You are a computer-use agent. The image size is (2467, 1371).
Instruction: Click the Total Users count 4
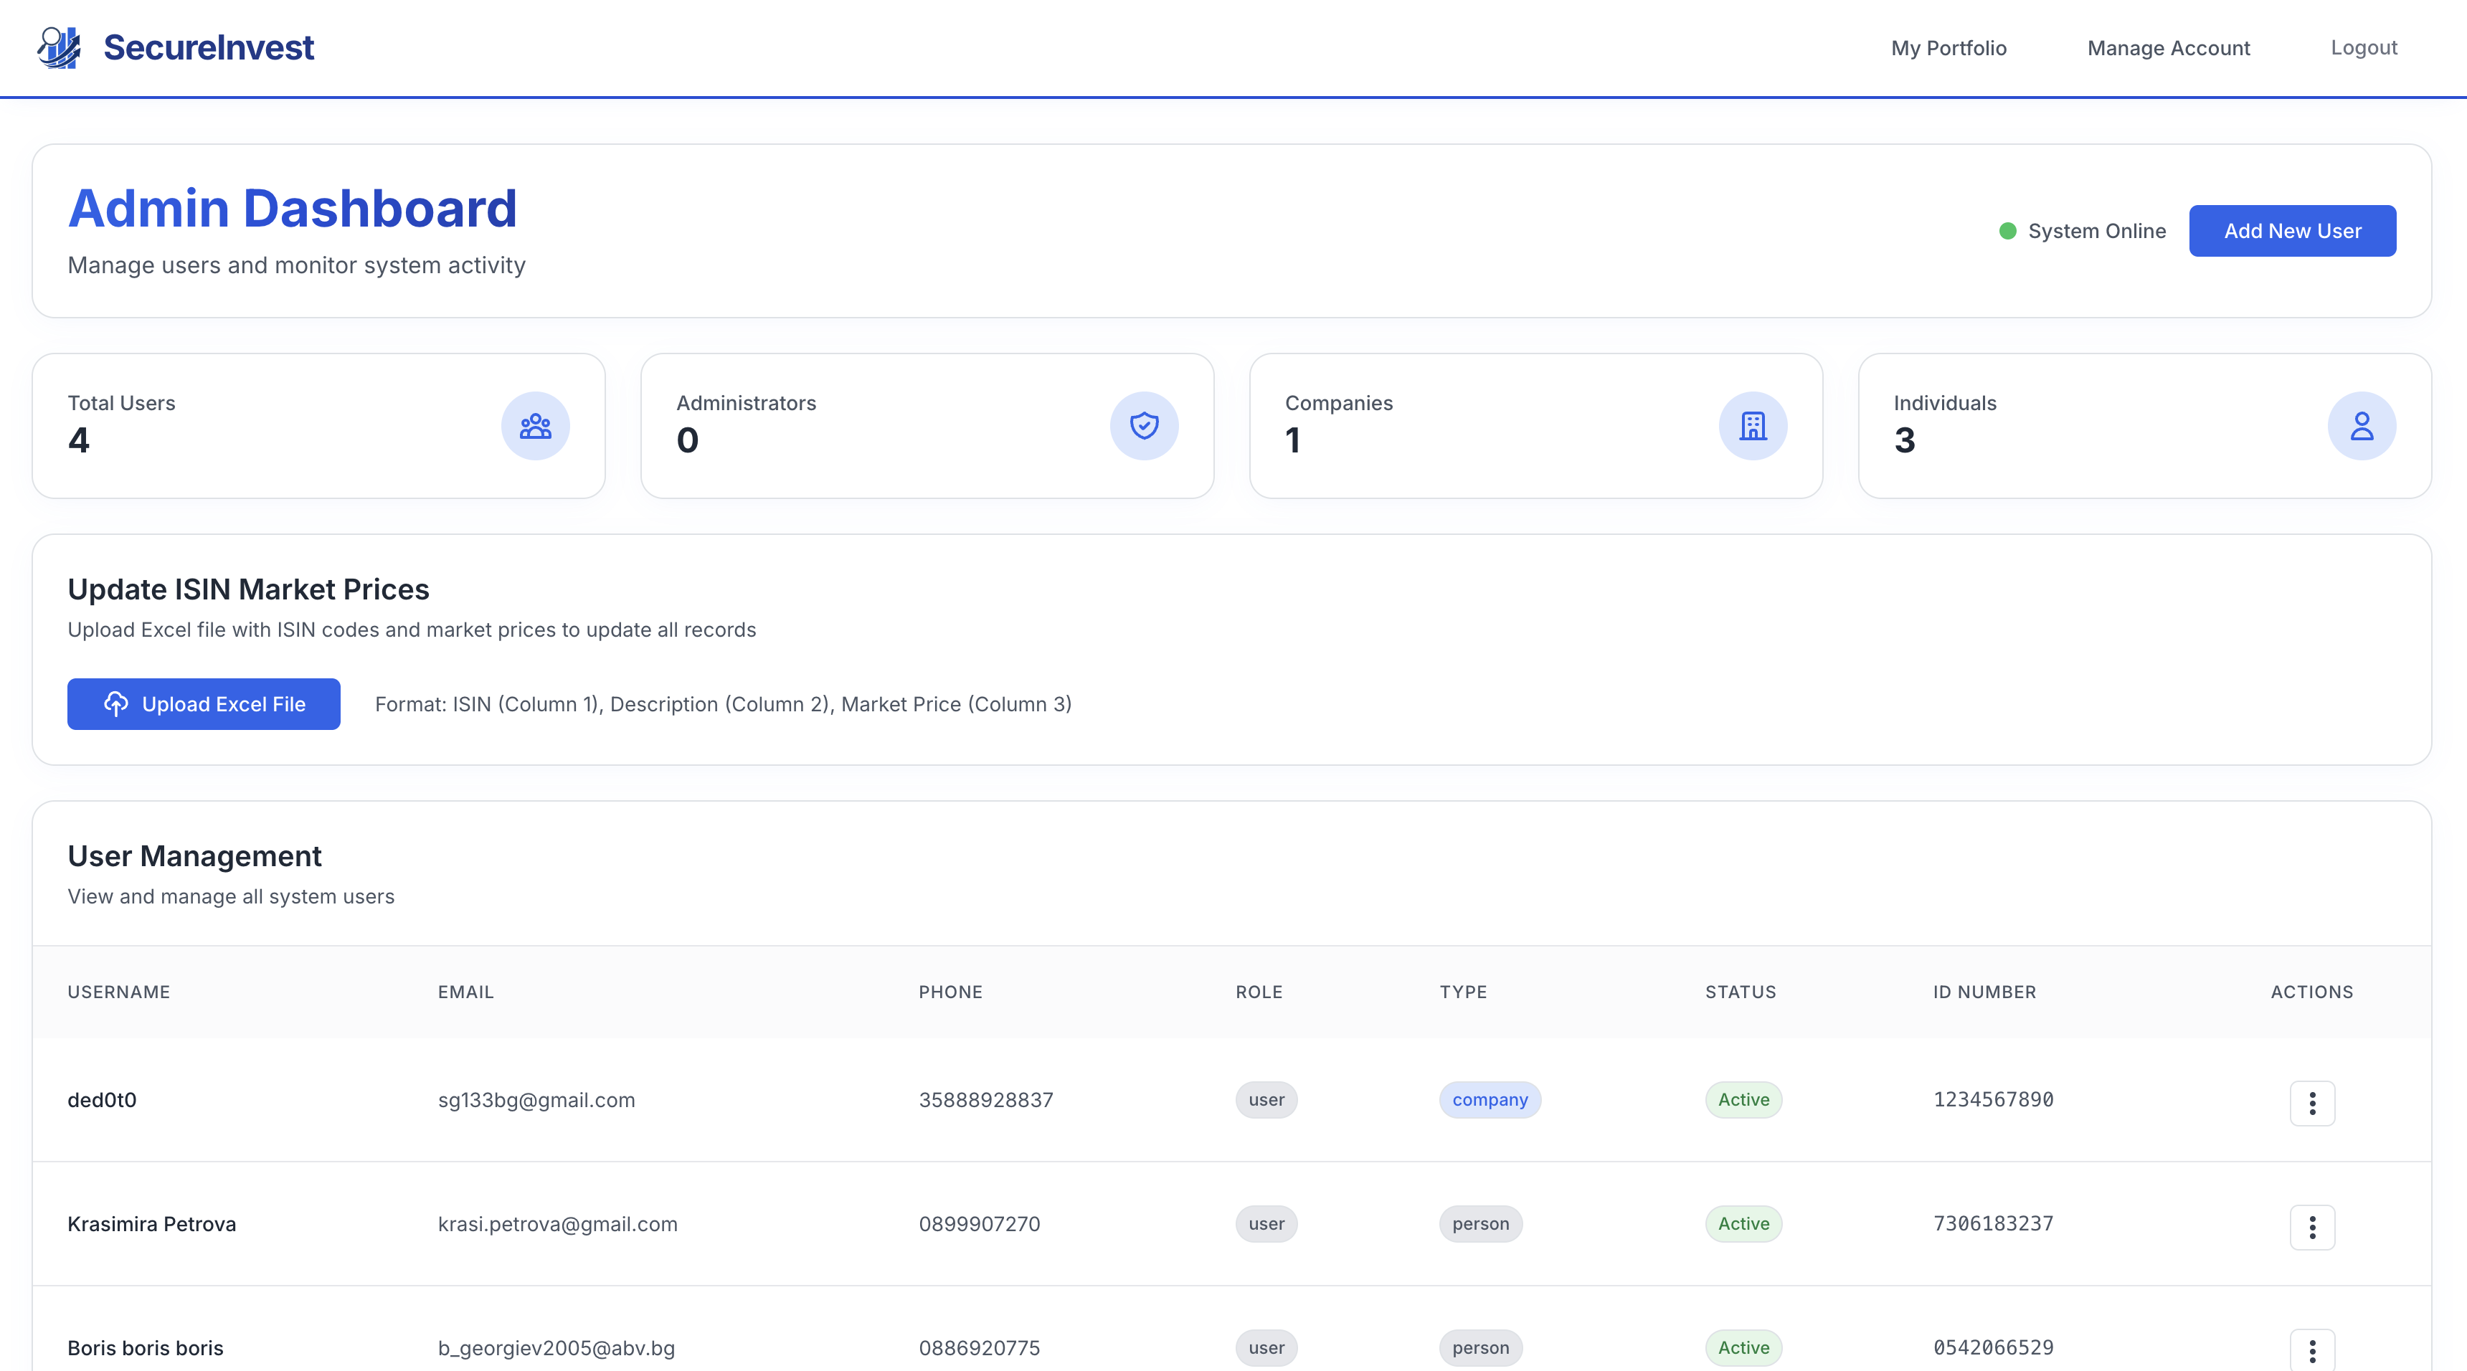click(79, 440)
